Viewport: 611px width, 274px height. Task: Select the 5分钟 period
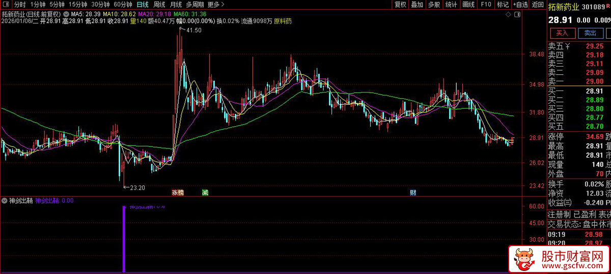coord(57,5)
